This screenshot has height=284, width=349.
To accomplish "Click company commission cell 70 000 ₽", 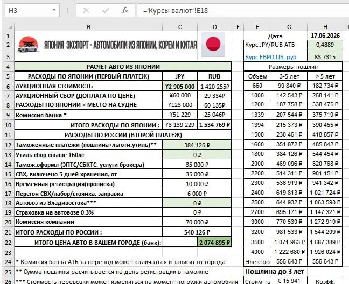I will 197,222.
